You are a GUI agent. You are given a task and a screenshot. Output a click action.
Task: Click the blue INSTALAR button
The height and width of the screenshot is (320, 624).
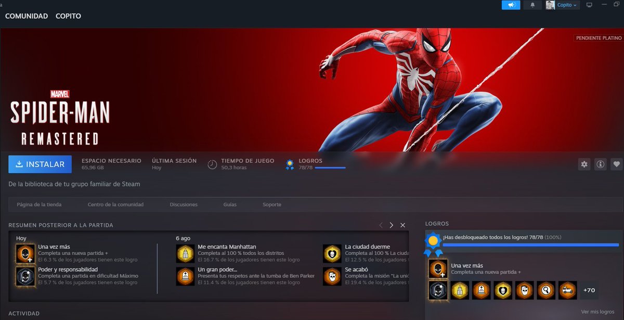[x=40, y=164]
